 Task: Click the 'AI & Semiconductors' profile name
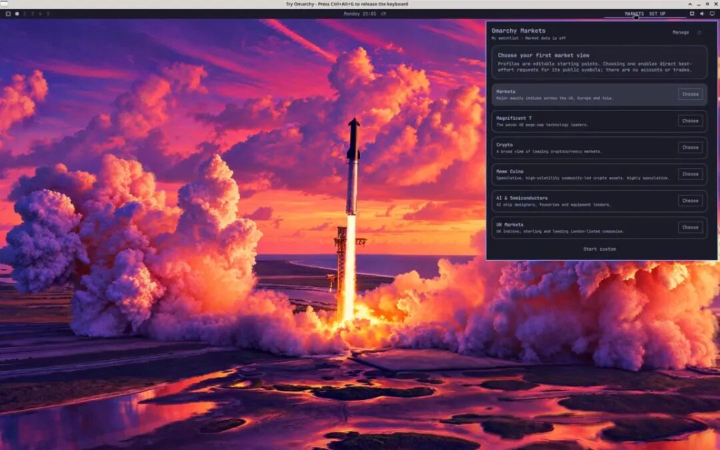(521, 198)
